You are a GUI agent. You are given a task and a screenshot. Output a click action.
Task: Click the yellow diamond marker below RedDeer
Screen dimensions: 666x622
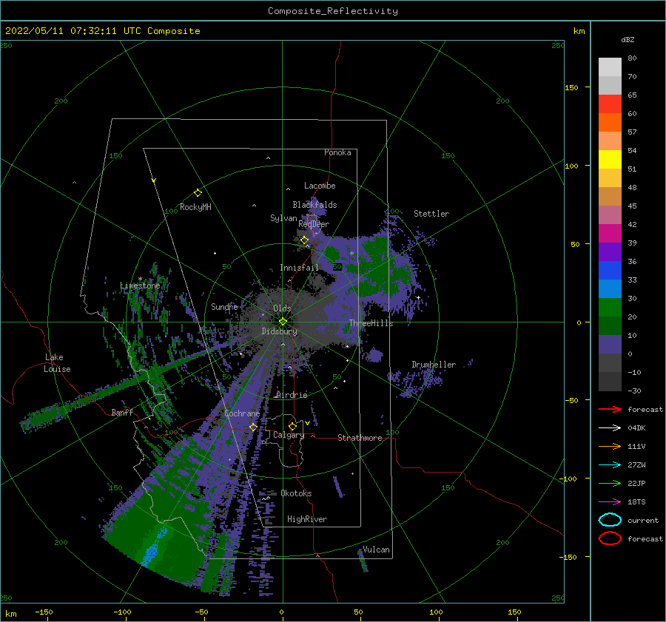305,240
